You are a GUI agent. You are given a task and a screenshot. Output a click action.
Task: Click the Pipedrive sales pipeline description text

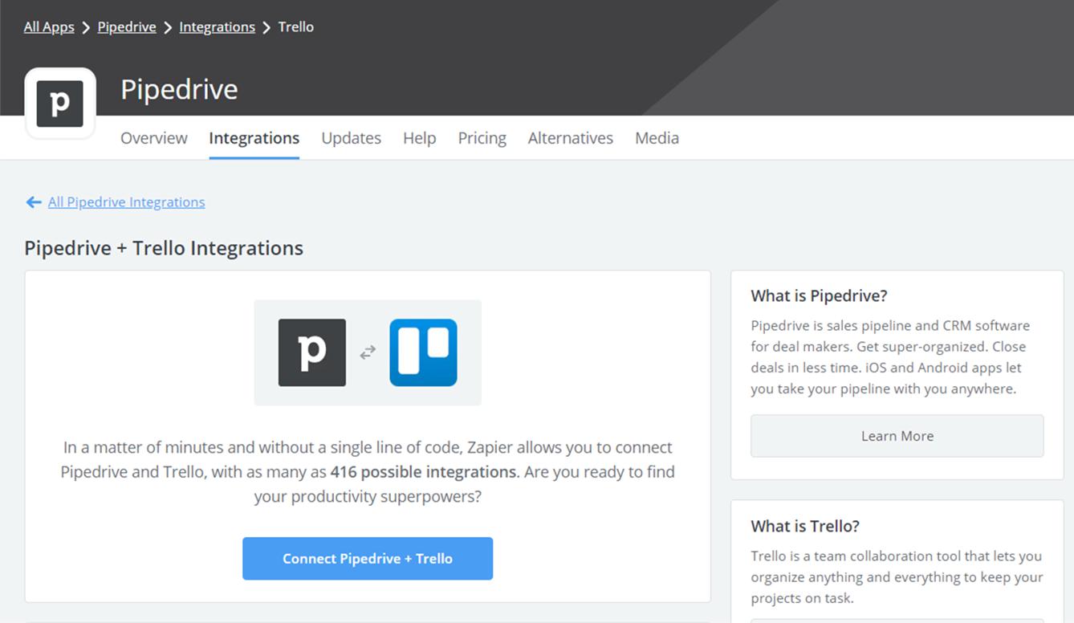pos(891,357)
